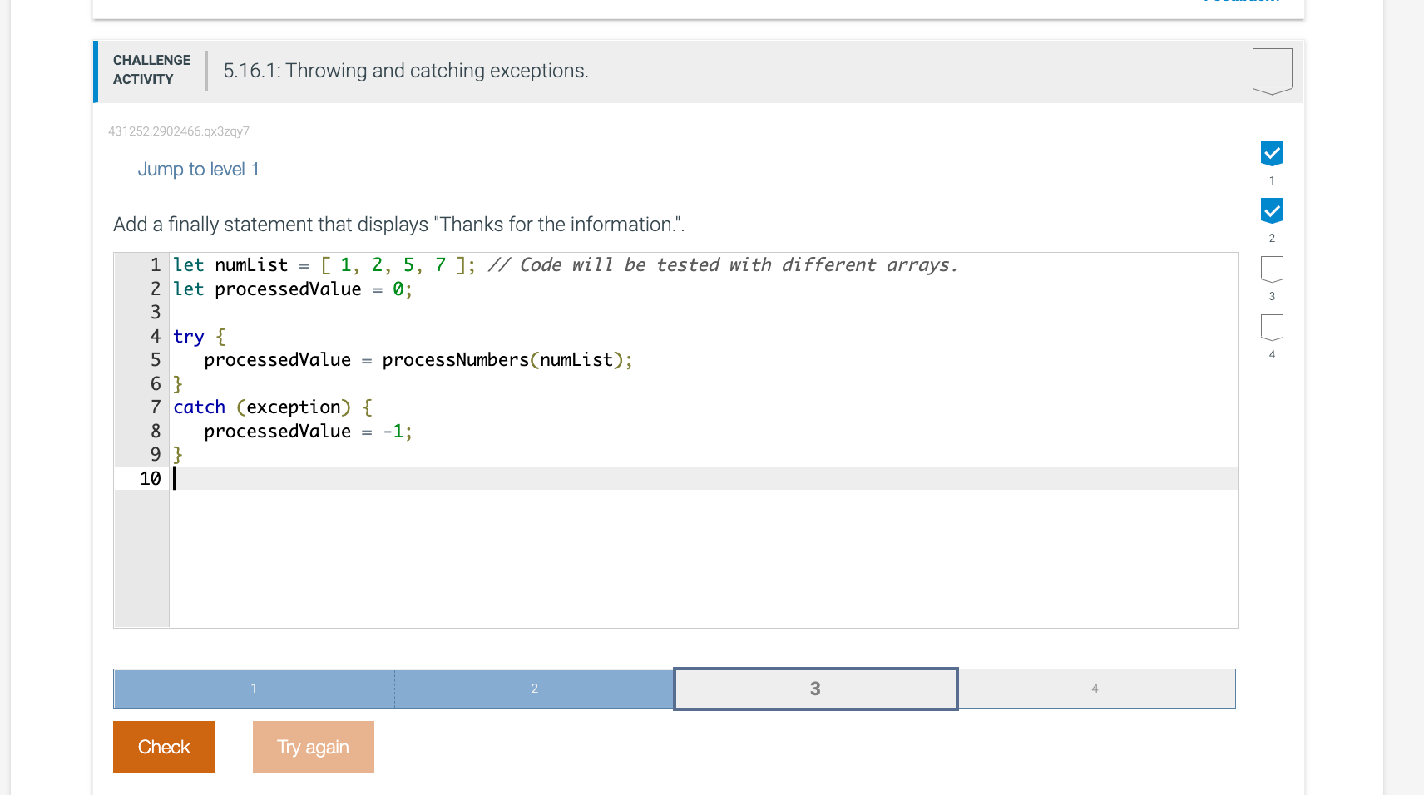Select the completed checkmark badge for level 1
The height and width of the screenshot is (795, 1424).
pyautogui.click(x=1272, y=152)
